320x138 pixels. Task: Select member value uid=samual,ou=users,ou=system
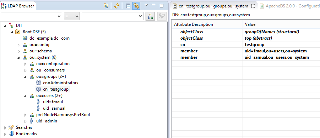coord(277,57)
